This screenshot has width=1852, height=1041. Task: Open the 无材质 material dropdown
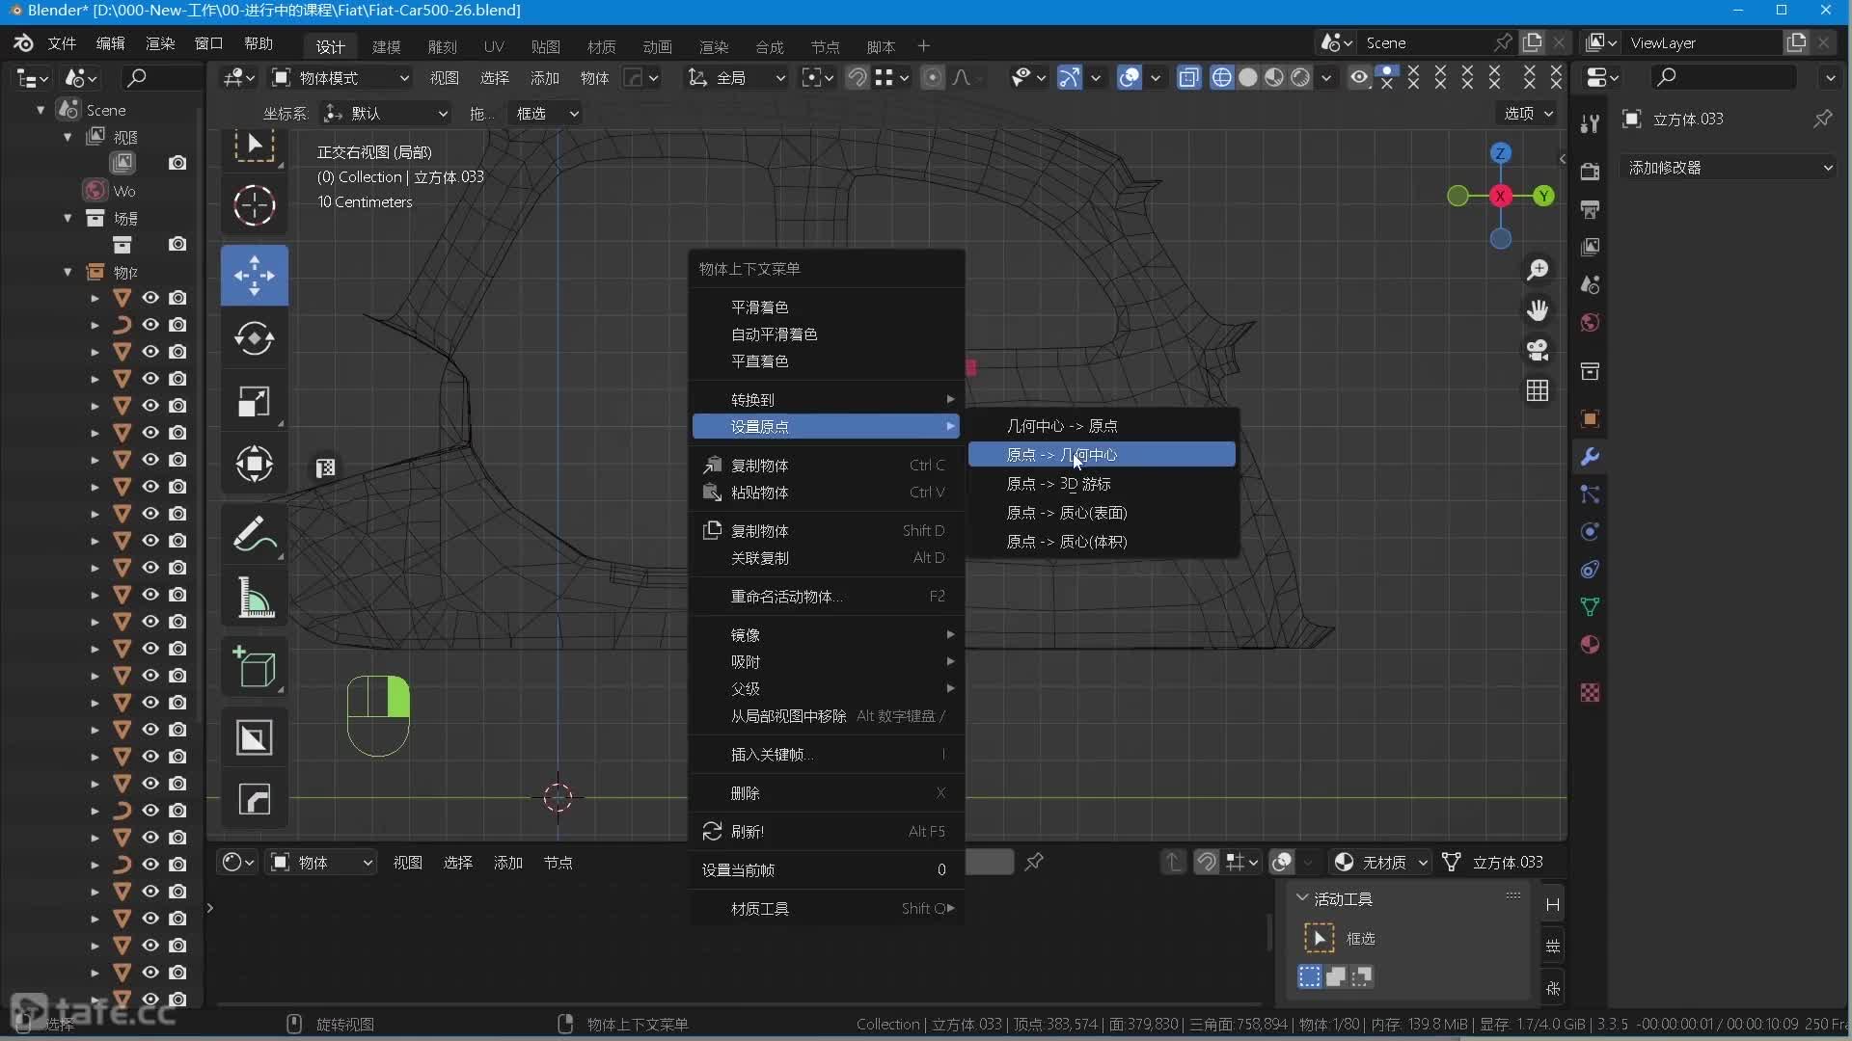(1381, 862)
